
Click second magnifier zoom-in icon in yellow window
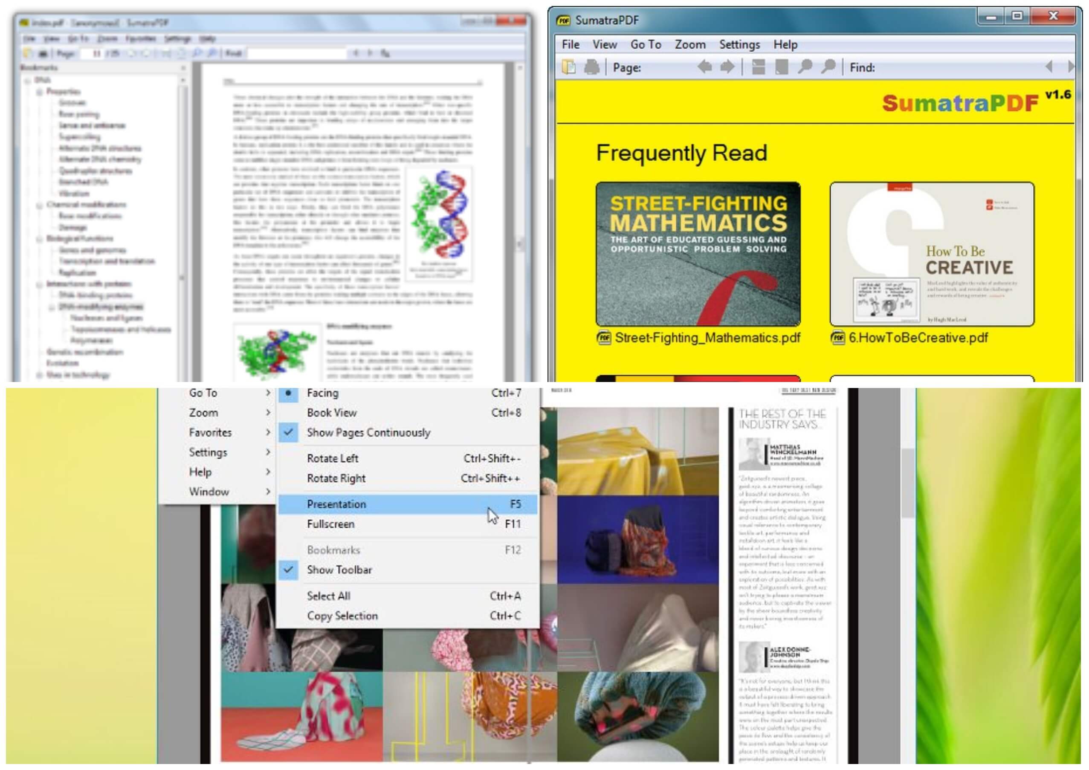point(828,67)
